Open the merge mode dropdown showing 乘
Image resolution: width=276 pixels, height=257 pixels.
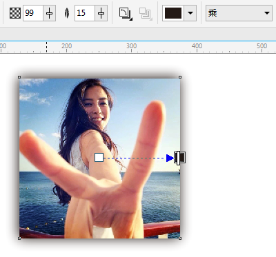click(x=239, y=13)
